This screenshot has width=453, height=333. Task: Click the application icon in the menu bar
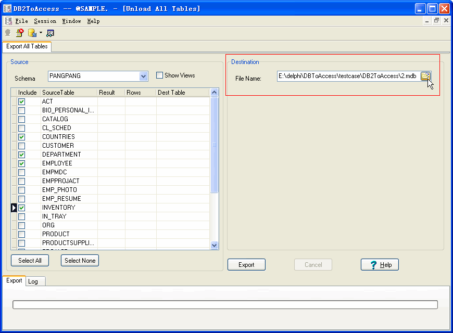coord(9,21)
